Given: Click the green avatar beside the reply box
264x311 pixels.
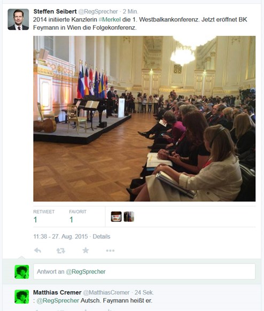Looking at the screenshot, I should click(x=22, y=272).
